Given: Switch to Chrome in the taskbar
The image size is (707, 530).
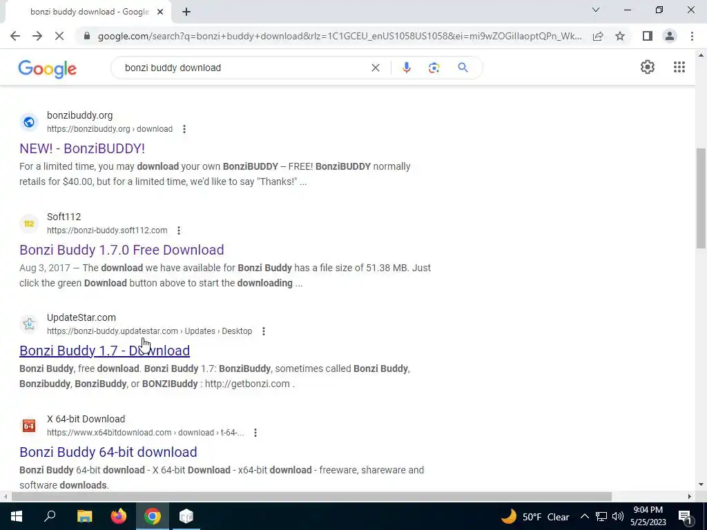Looking at the screenshot, I should (153, 516).
